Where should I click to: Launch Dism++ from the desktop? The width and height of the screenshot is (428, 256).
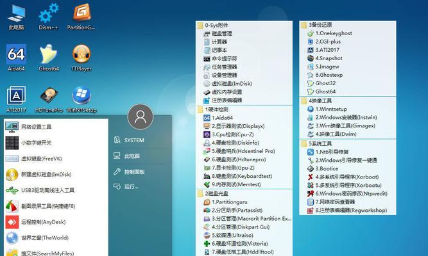coord(49,17)
